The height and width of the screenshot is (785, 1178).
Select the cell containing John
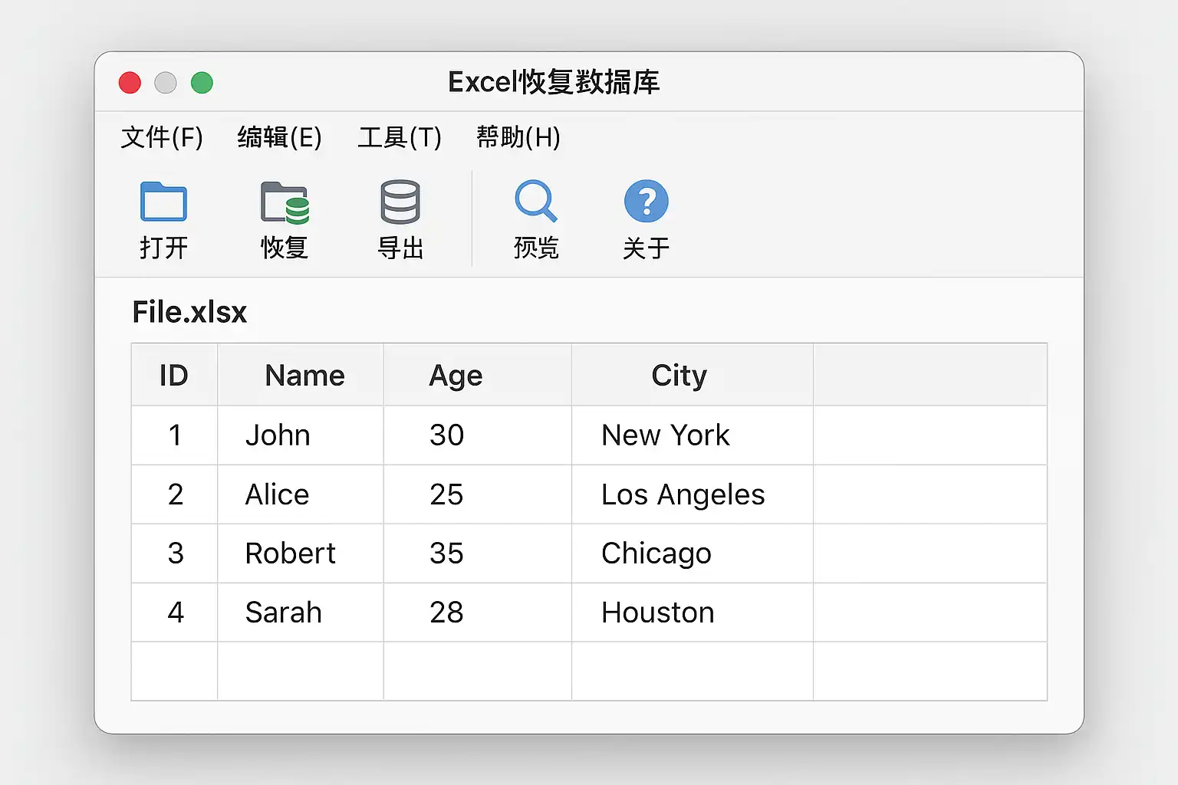301,435
